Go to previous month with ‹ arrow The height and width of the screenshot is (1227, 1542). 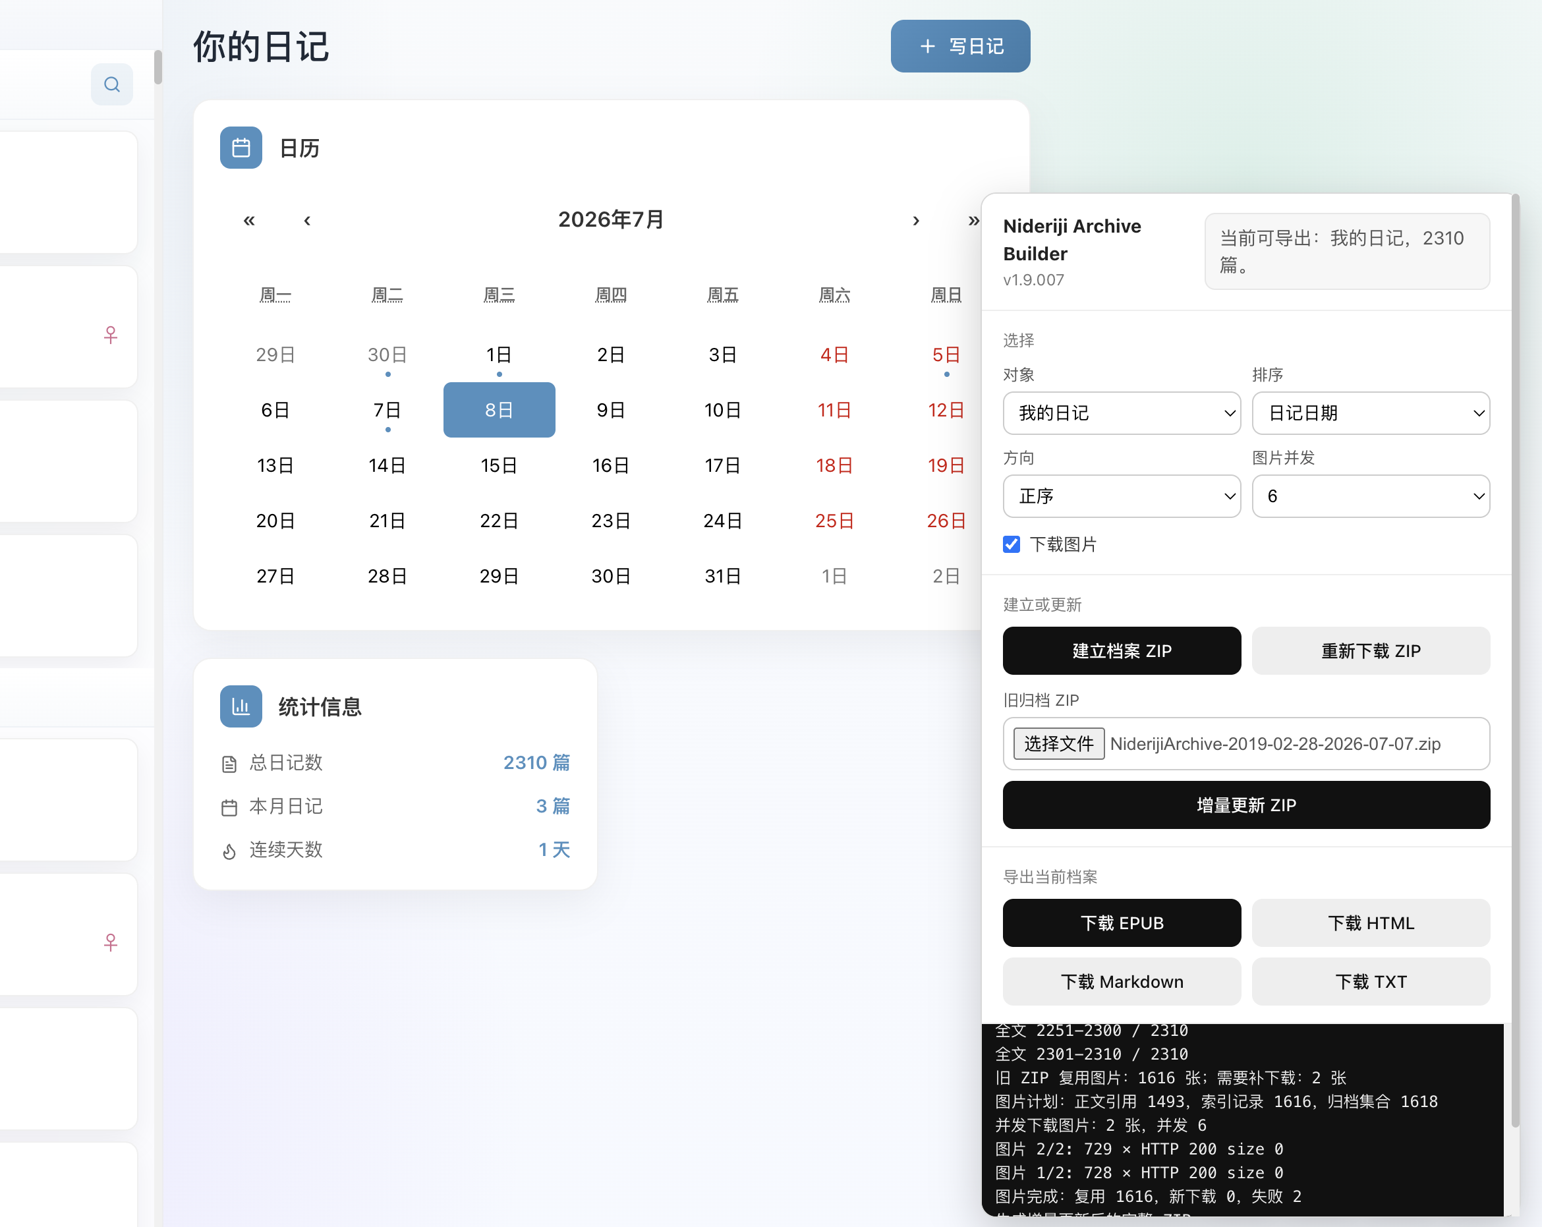point(307,219)
